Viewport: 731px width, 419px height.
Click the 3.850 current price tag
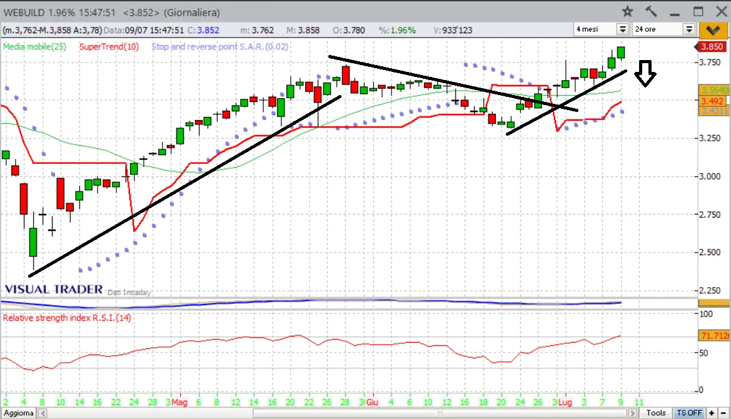click(712, 47)
